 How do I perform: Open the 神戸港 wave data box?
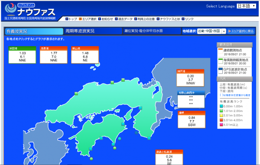(190, 78)
